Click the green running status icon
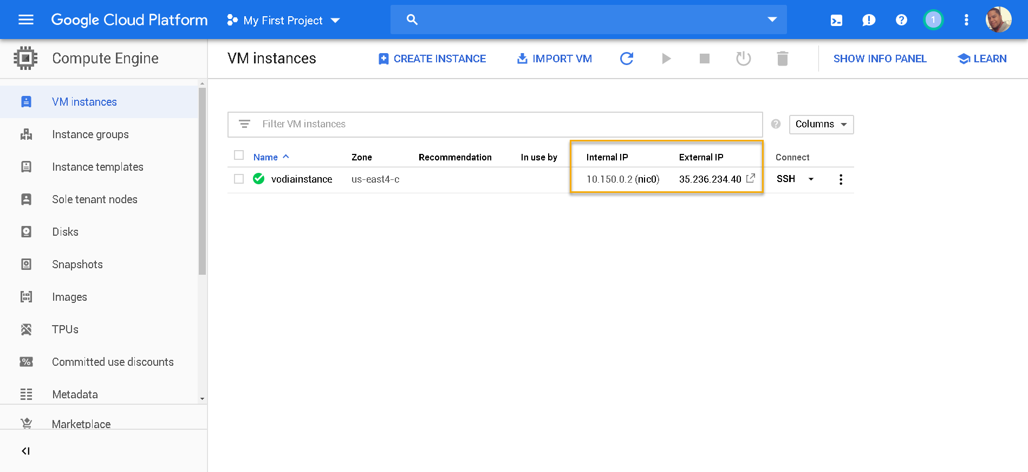The width and height of the screenshot is (1028, 472). click(259, 179)
